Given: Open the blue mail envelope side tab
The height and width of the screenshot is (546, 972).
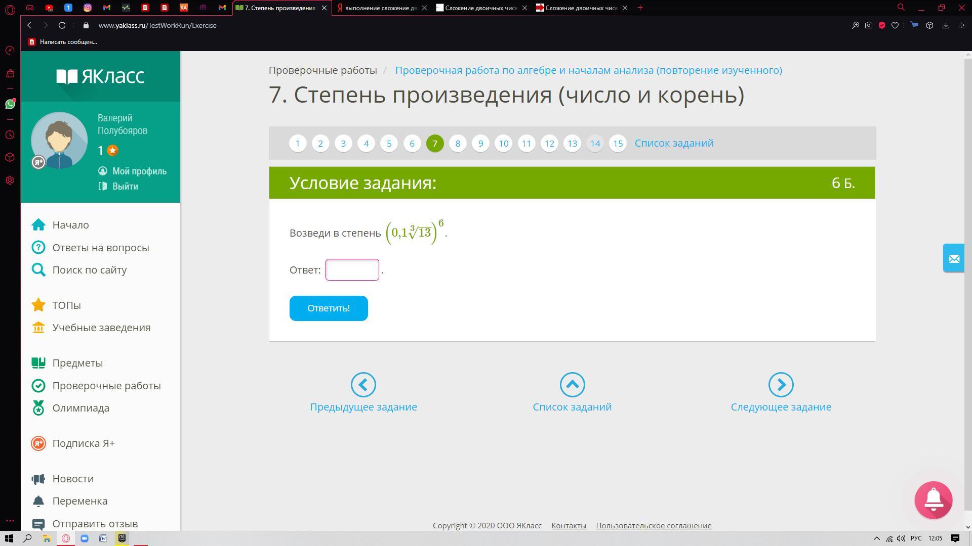Looking at the screenshot, I should point(954,258).
